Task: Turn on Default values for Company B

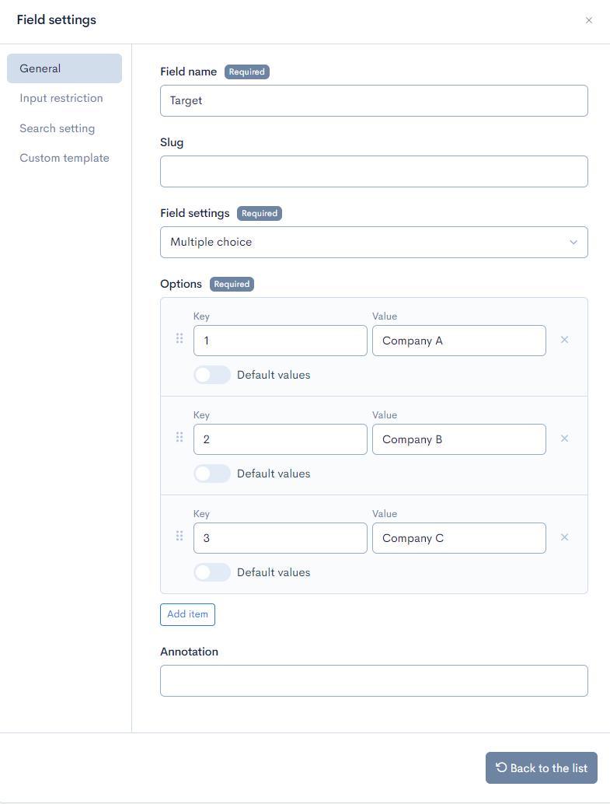Action: click(211, 474)
